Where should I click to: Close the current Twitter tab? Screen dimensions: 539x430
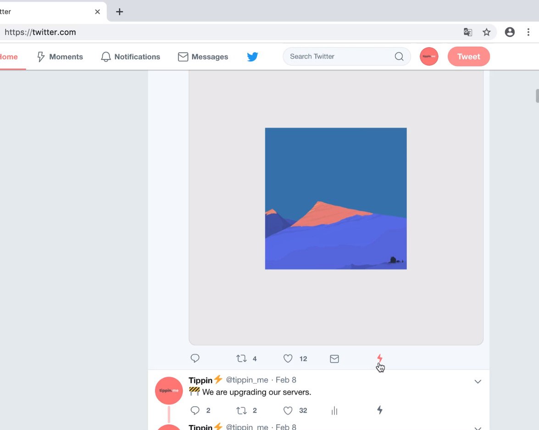(x=97, y=11)
